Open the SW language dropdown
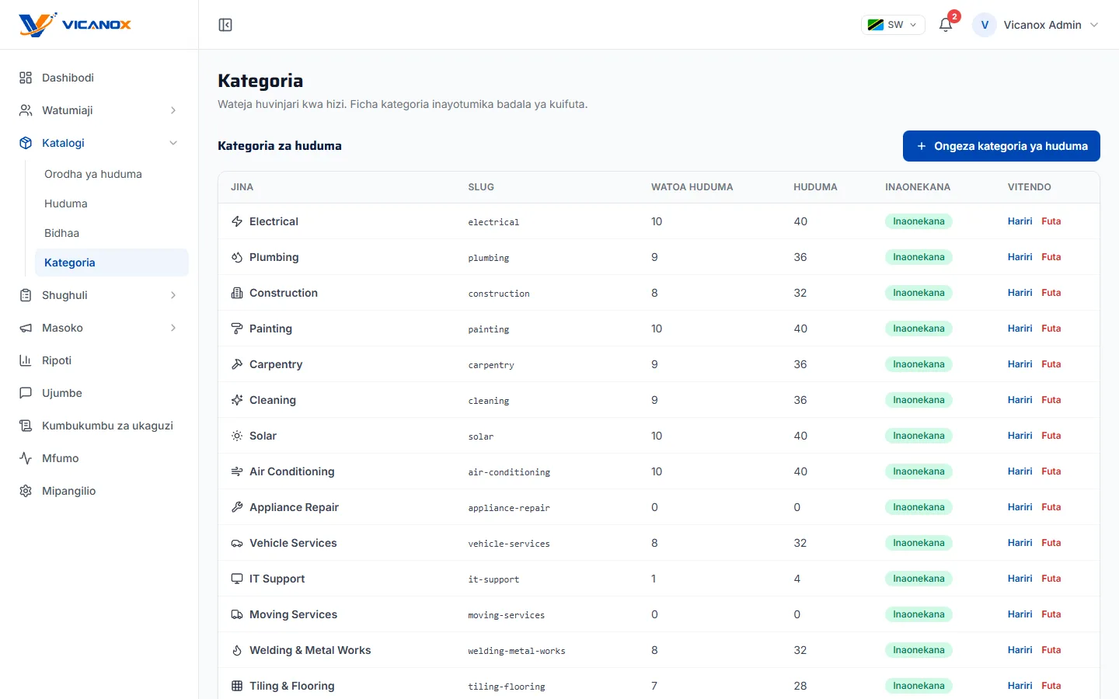Image resolution: width=1119 pixels, height=699 pixels. tap(893, 25)
